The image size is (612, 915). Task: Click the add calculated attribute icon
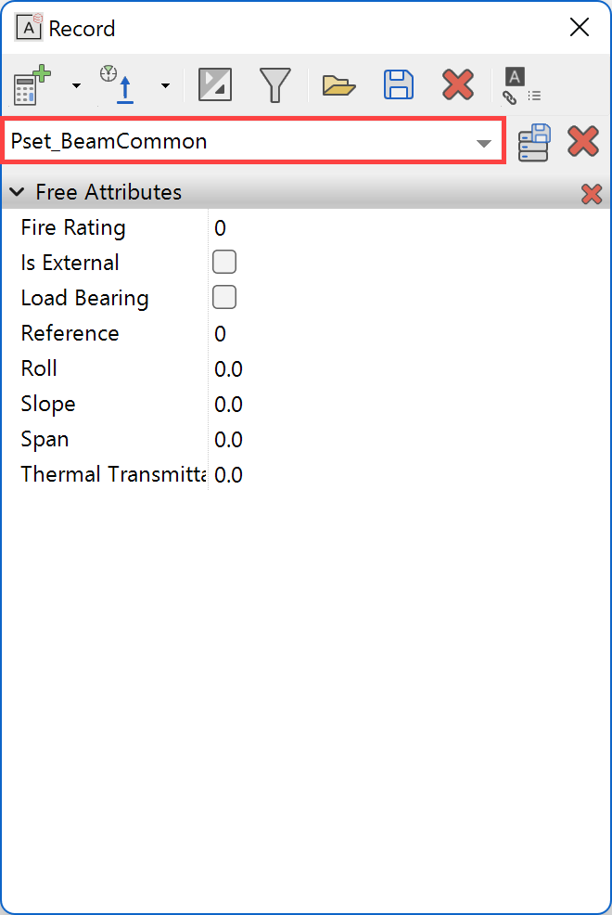click(x=33, y=85)
